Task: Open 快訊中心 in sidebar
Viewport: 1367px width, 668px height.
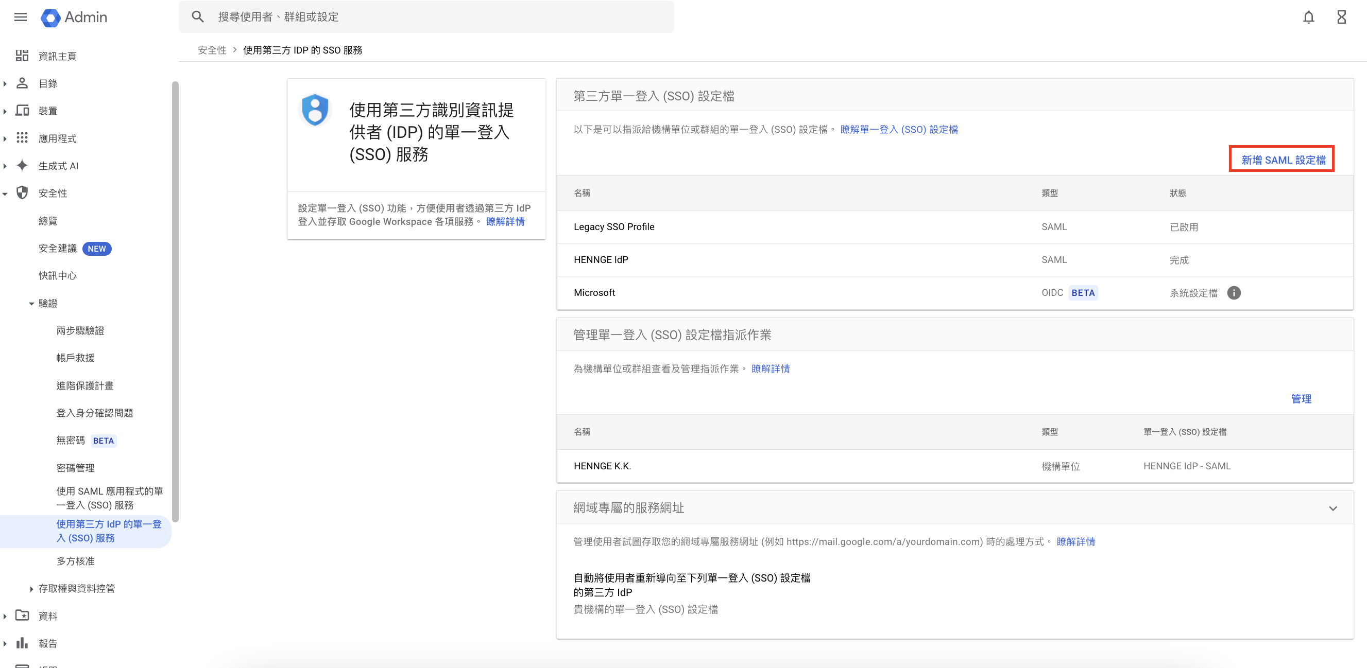Action: (57, 275)
